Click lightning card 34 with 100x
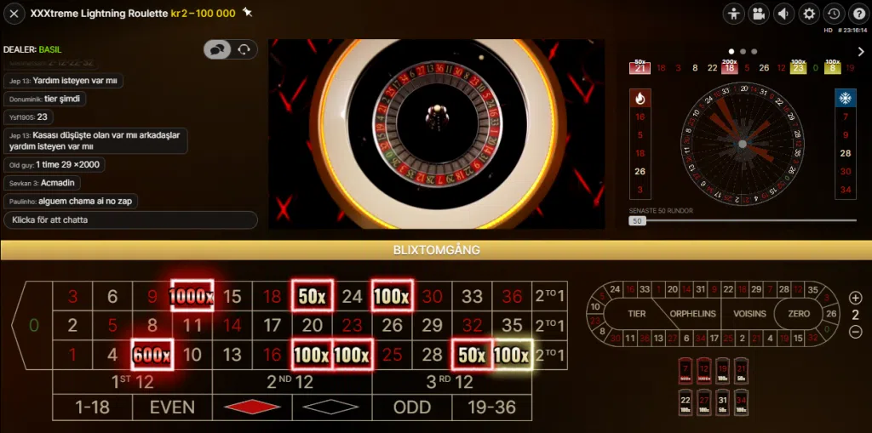This screenshot has height=433, width=872. [741, 402]
